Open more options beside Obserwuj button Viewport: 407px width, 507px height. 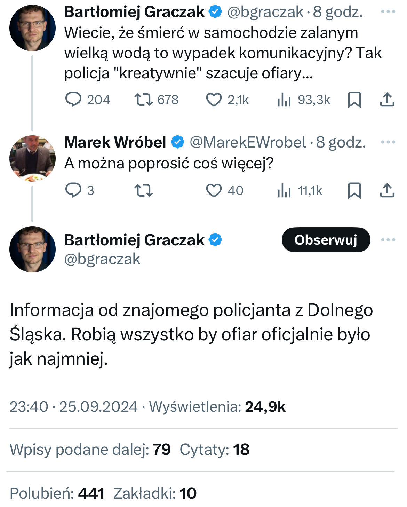(388, 240)
